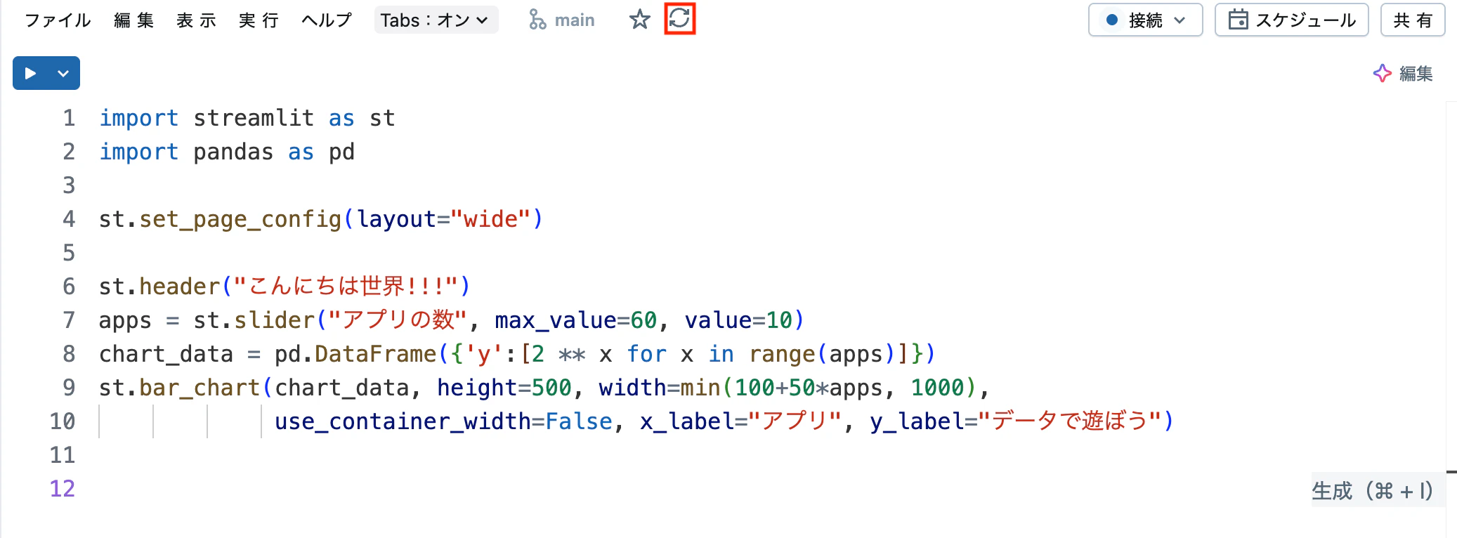This screenshot has width=1457, height=538.
Task: Open the 接続 connection dropdown
Action: 1145,20
